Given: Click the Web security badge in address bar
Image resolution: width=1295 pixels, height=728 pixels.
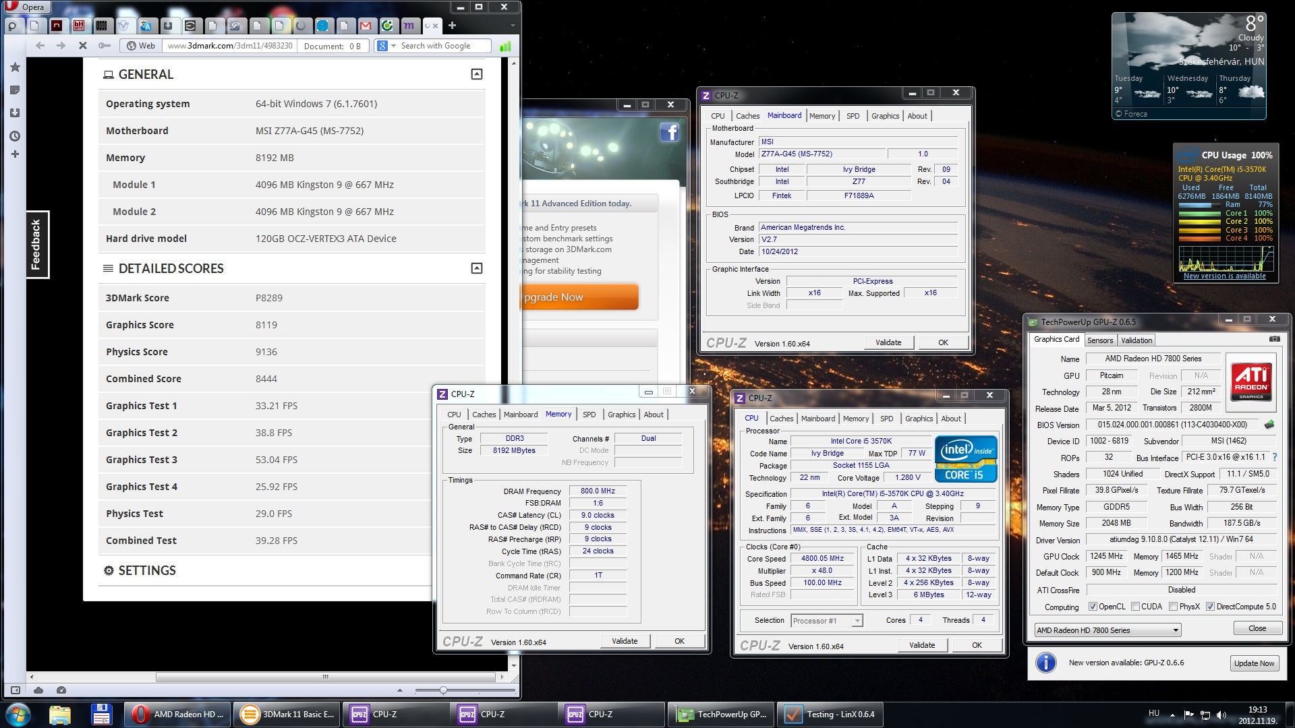Looking at the screenshot, I should pyautogui.click(x=140, y=46).
